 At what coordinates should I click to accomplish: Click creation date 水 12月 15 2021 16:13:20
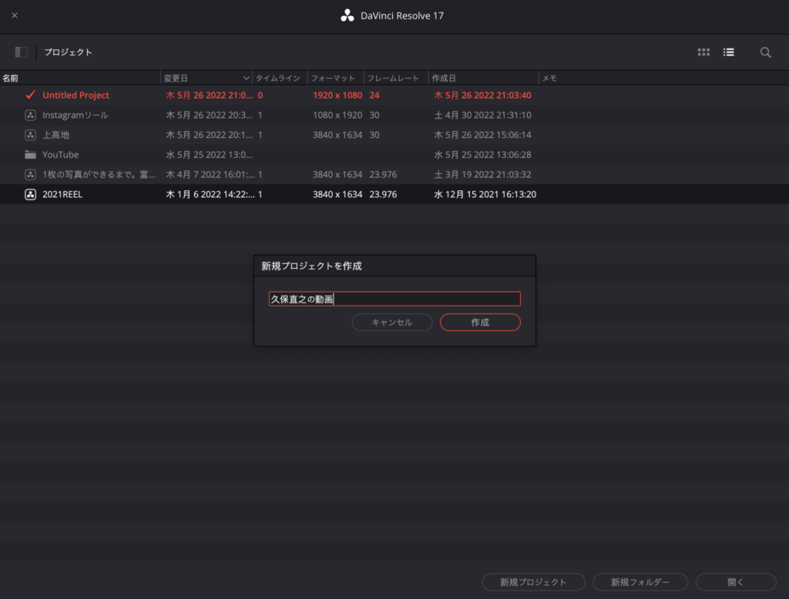pos(485,194)
